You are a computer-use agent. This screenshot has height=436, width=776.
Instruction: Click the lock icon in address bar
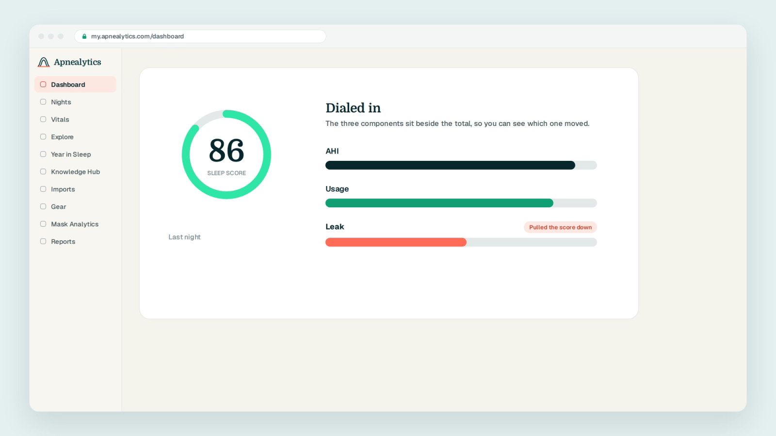tap(84, 36)
